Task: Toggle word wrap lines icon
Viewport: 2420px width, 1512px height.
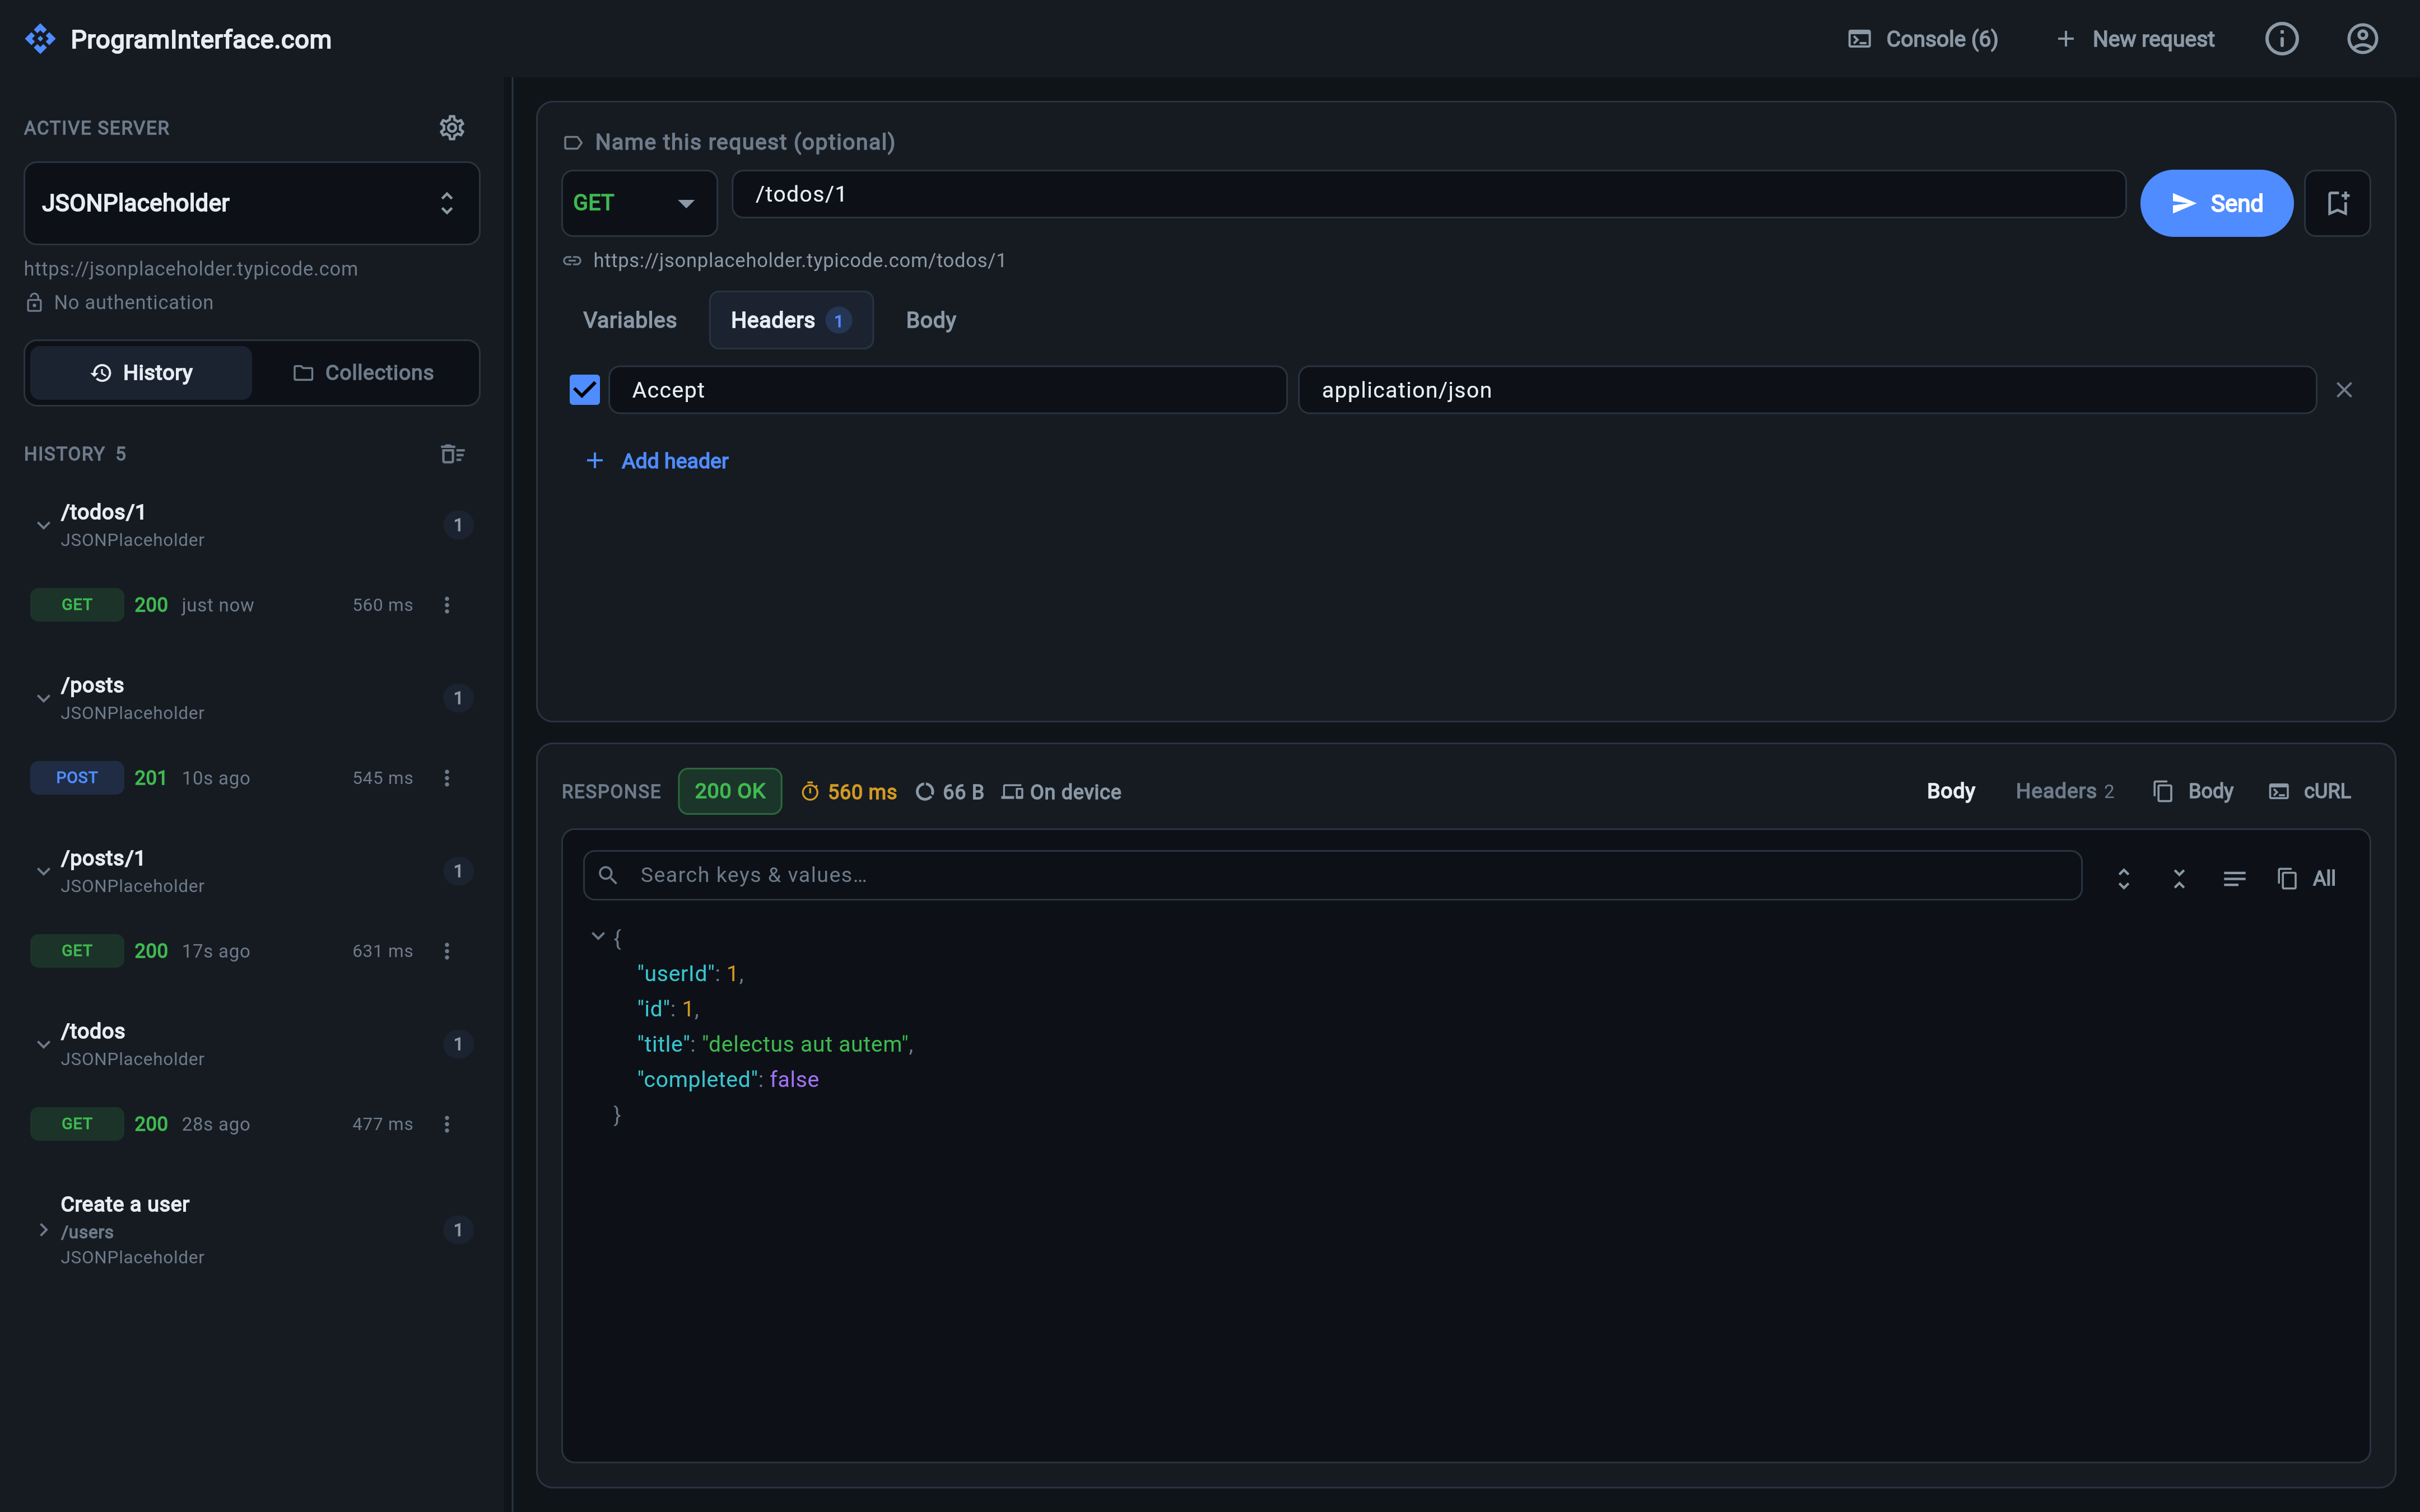Action: click(2234, 878)
